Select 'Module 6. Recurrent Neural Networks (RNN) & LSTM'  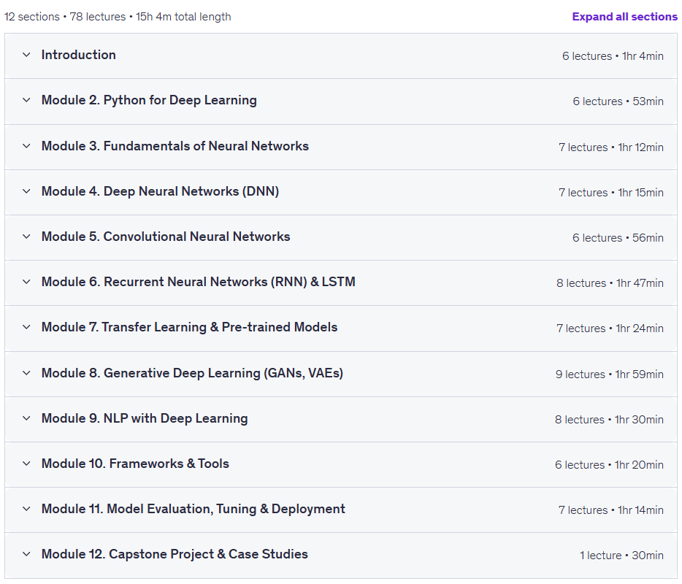(x=199, y=283)
